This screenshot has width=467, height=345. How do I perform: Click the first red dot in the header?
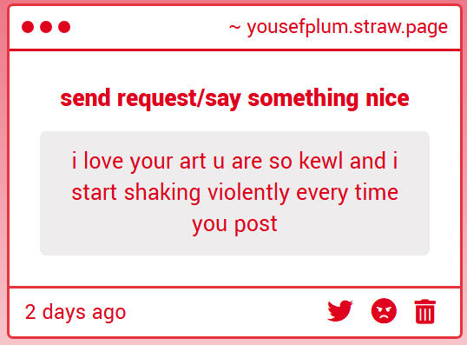tap(28, 27)
